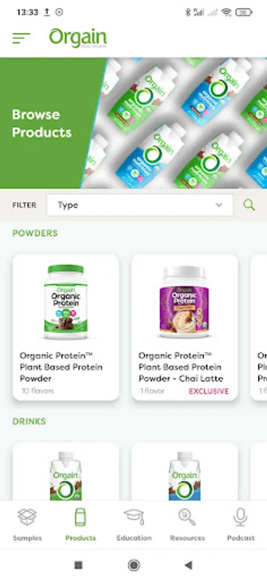The height and width of the screenshot is (581, 267).
Task: Open the green Orgain drink carton card
Action: [66, 471]
